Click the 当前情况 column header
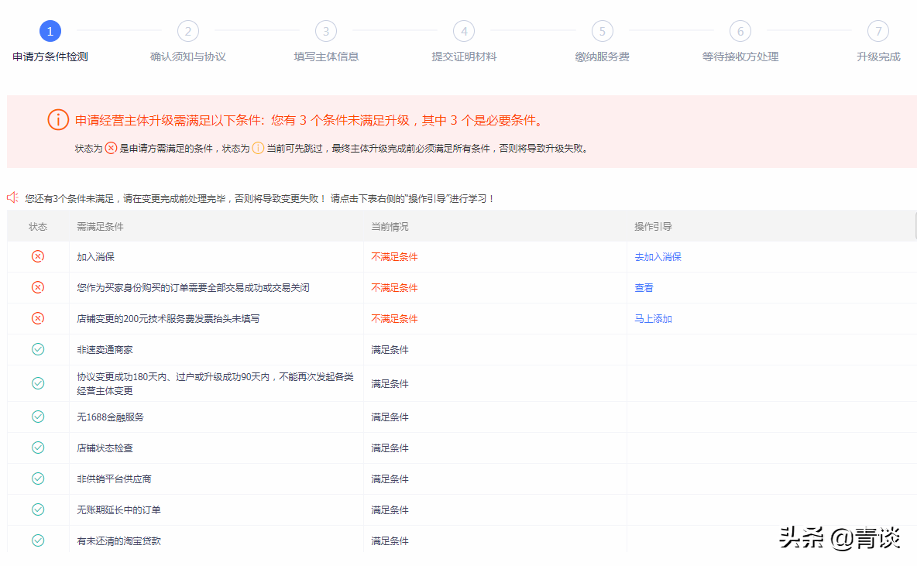917x566 pixels. tap(390, 226)
